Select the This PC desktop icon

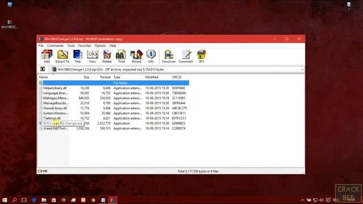[10, 5]
